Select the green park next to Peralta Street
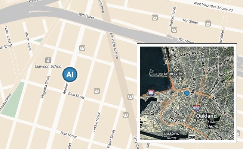Image resolution: width=243 pixels, height=149 pixels. 12,100
